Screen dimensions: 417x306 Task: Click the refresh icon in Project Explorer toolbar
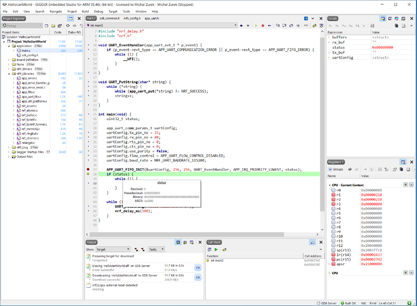(68, 26)
